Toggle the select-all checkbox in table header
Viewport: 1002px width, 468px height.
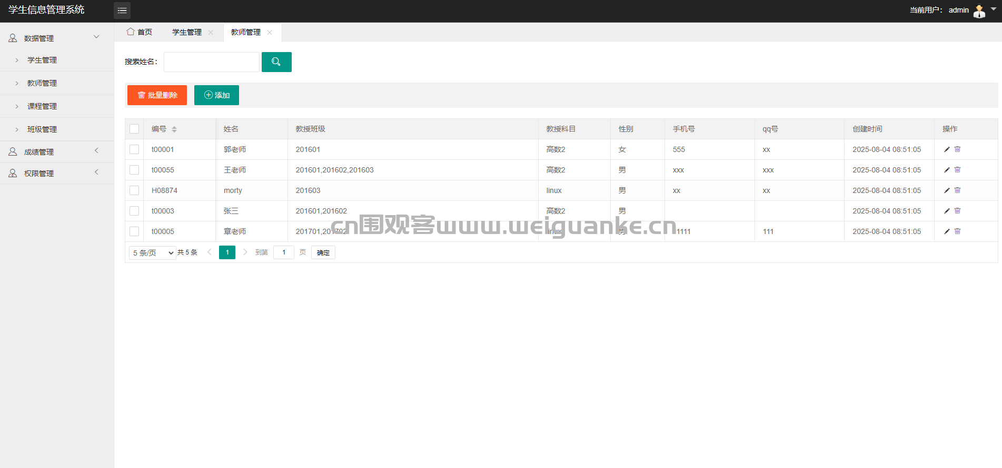pyautogui.click(x=134, y=129)
